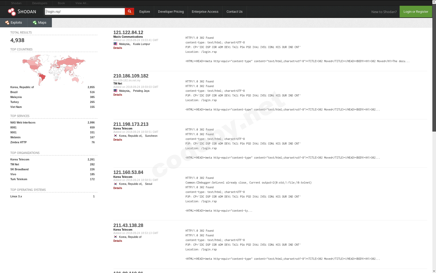Select the Book menu item
The width and height of the screenshot is (436, 273).
pyautogui.click(x=61, y=3)
